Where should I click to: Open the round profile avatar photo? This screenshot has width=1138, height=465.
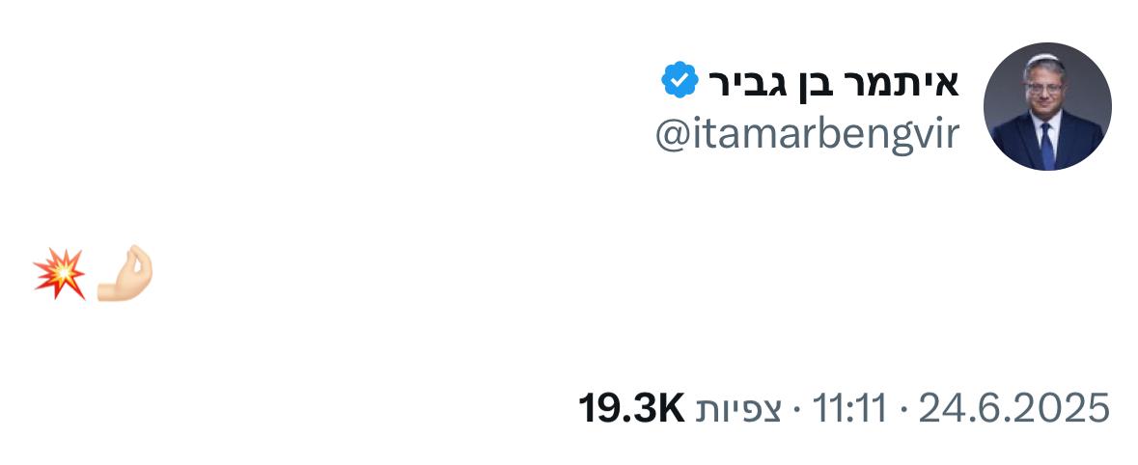(1047, 106)
